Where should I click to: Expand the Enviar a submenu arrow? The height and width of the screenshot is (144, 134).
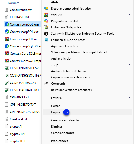coord(129,98)
